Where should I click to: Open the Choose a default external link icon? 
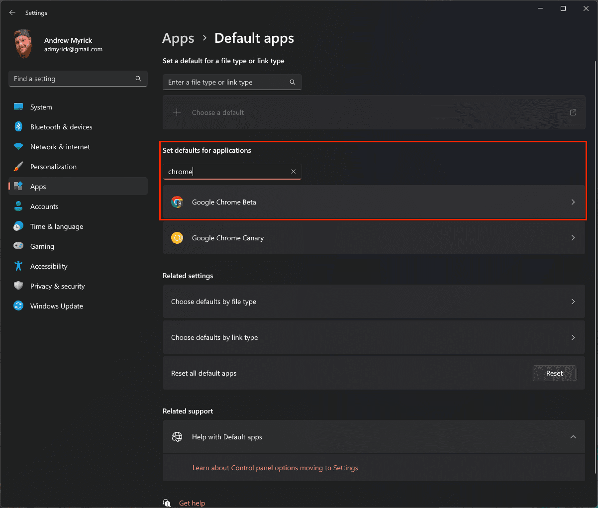pos(573,112)
